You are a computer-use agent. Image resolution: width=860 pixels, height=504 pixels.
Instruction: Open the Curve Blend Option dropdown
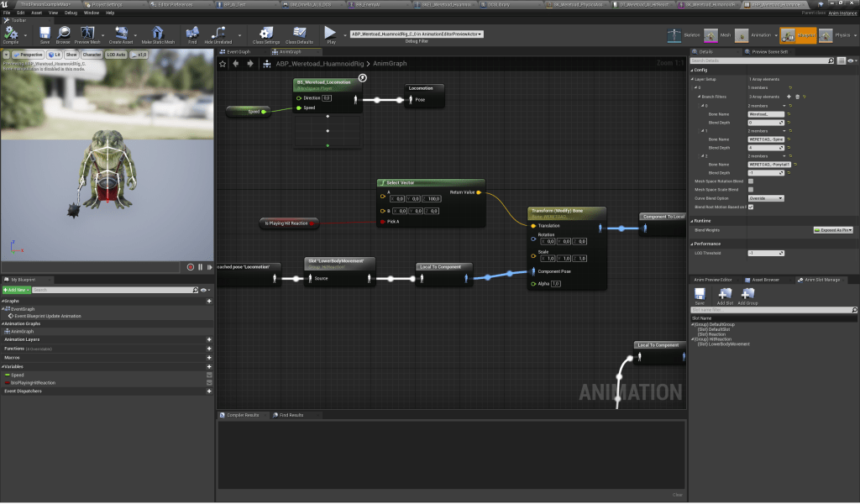766,198
